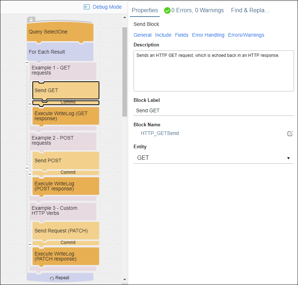Open the 0 Errors, 0 Warnings tab
298x285 pixels.
pos(194,10)
